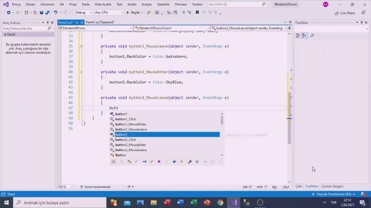The image size is (371, 208).
Task: Open the Dosya menu
Action: click(x=16, y=4)
